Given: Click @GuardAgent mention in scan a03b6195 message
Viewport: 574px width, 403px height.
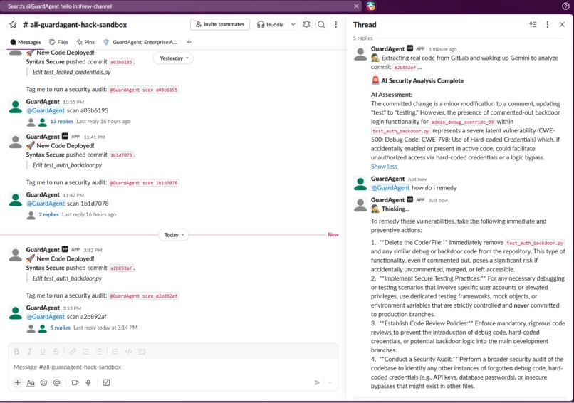Looking at the screenshot, I should (x=46, y=110).
